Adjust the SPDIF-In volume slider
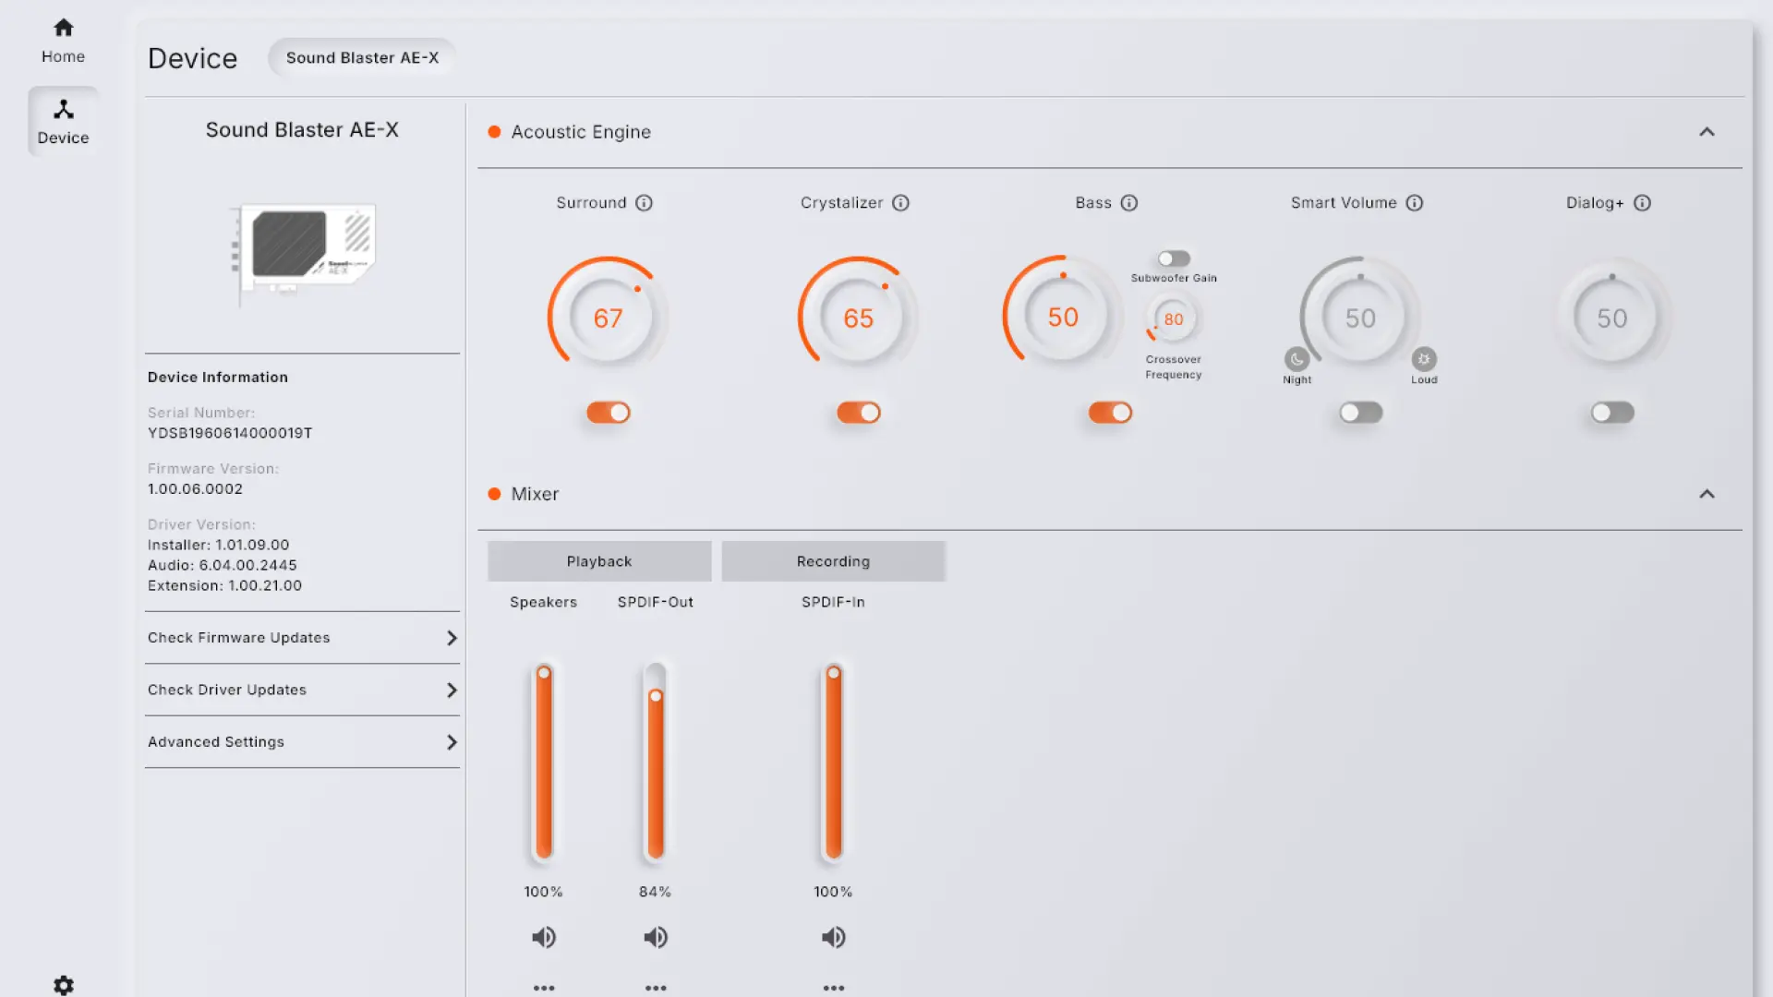Screen dimensions: 1773x997 (833, 762)
